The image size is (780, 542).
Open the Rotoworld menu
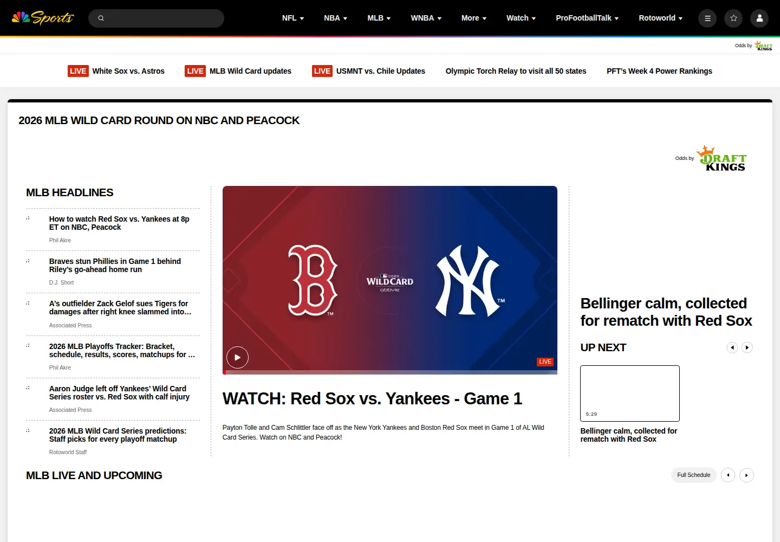click(660, 18)
